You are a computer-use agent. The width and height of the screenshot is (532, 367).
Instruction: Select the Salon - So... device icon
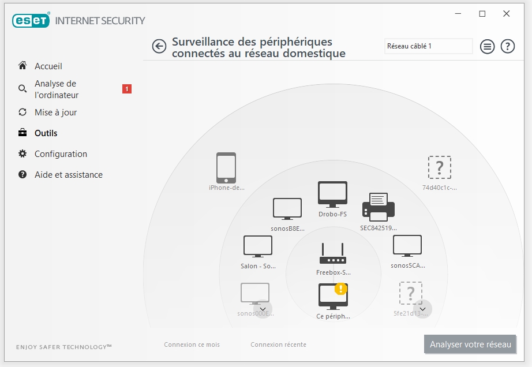point(258,246)
